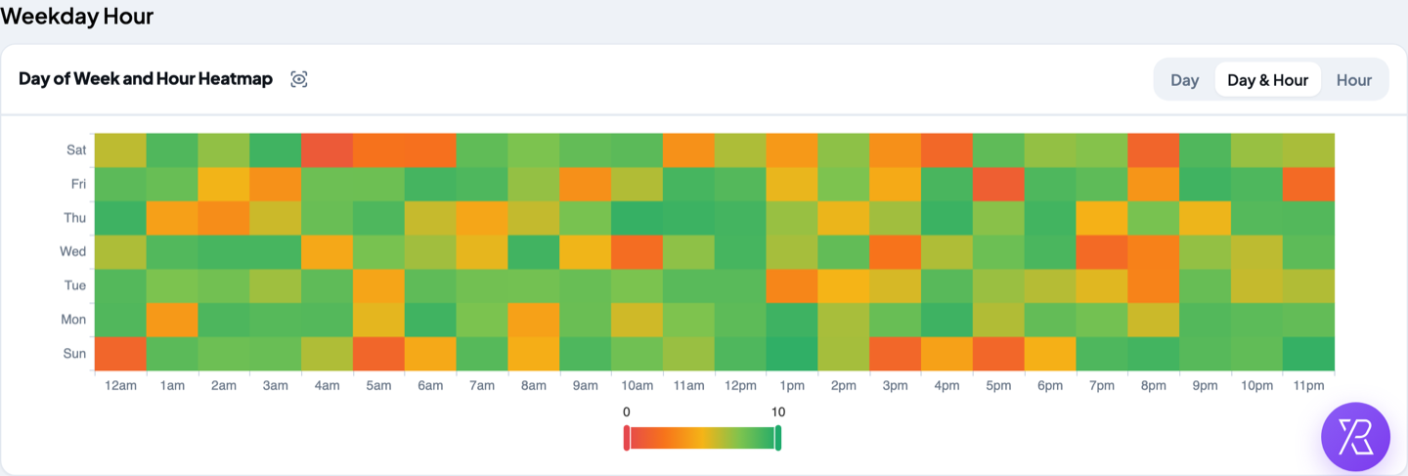Screen dimensions: 1408x476
Task: Click the Tue y-axis label
Action: 75,286
